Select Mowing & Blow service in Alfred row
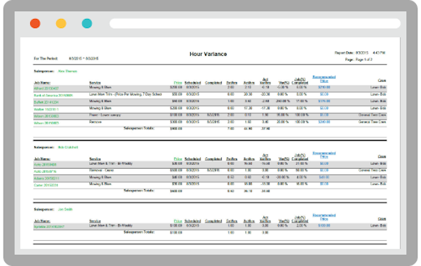Viewport: 421px width, 266px height. 100,87
